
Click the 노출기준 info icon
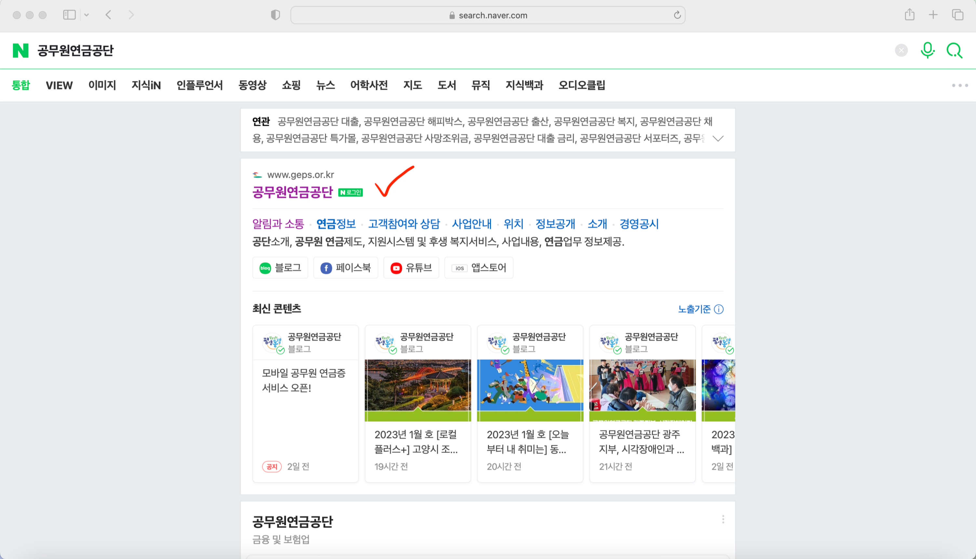tap(719, 309)
